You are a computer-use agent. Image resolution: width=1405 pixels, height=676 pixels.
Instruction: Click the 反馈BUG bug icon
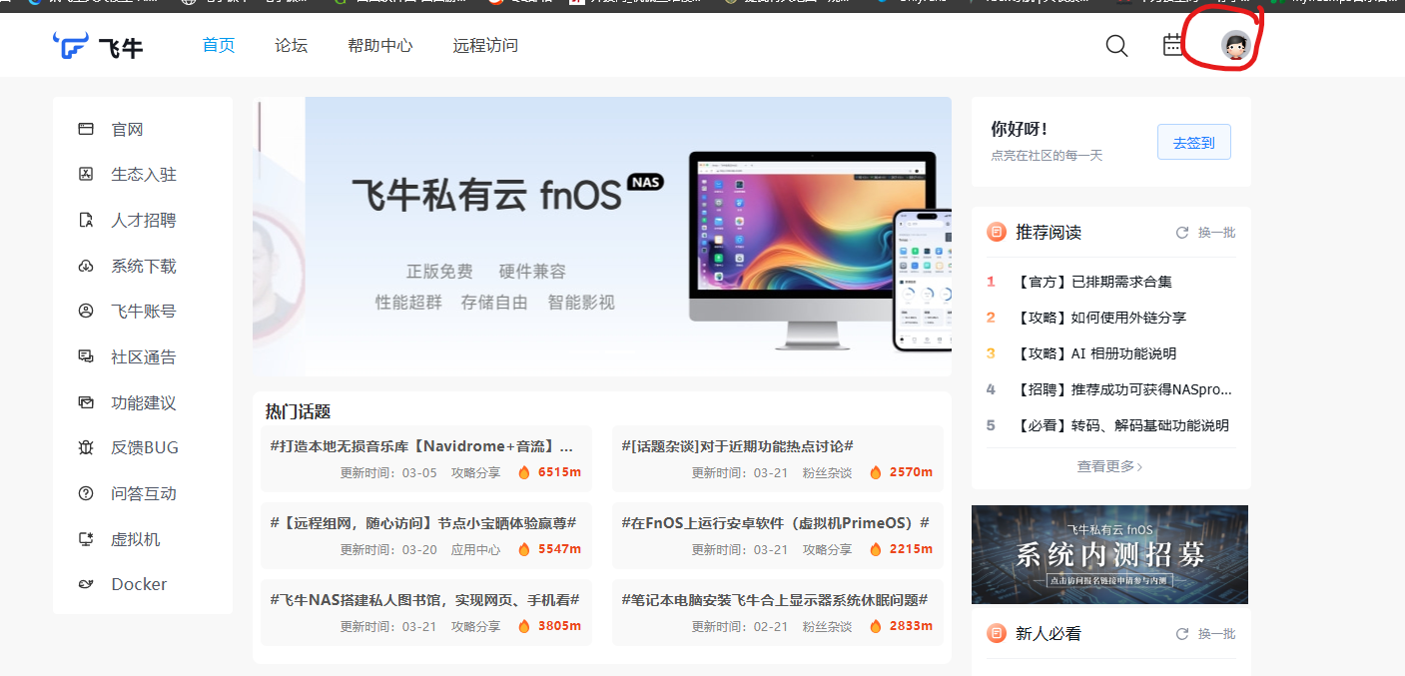pyautogui.click(x=86, y=447)
